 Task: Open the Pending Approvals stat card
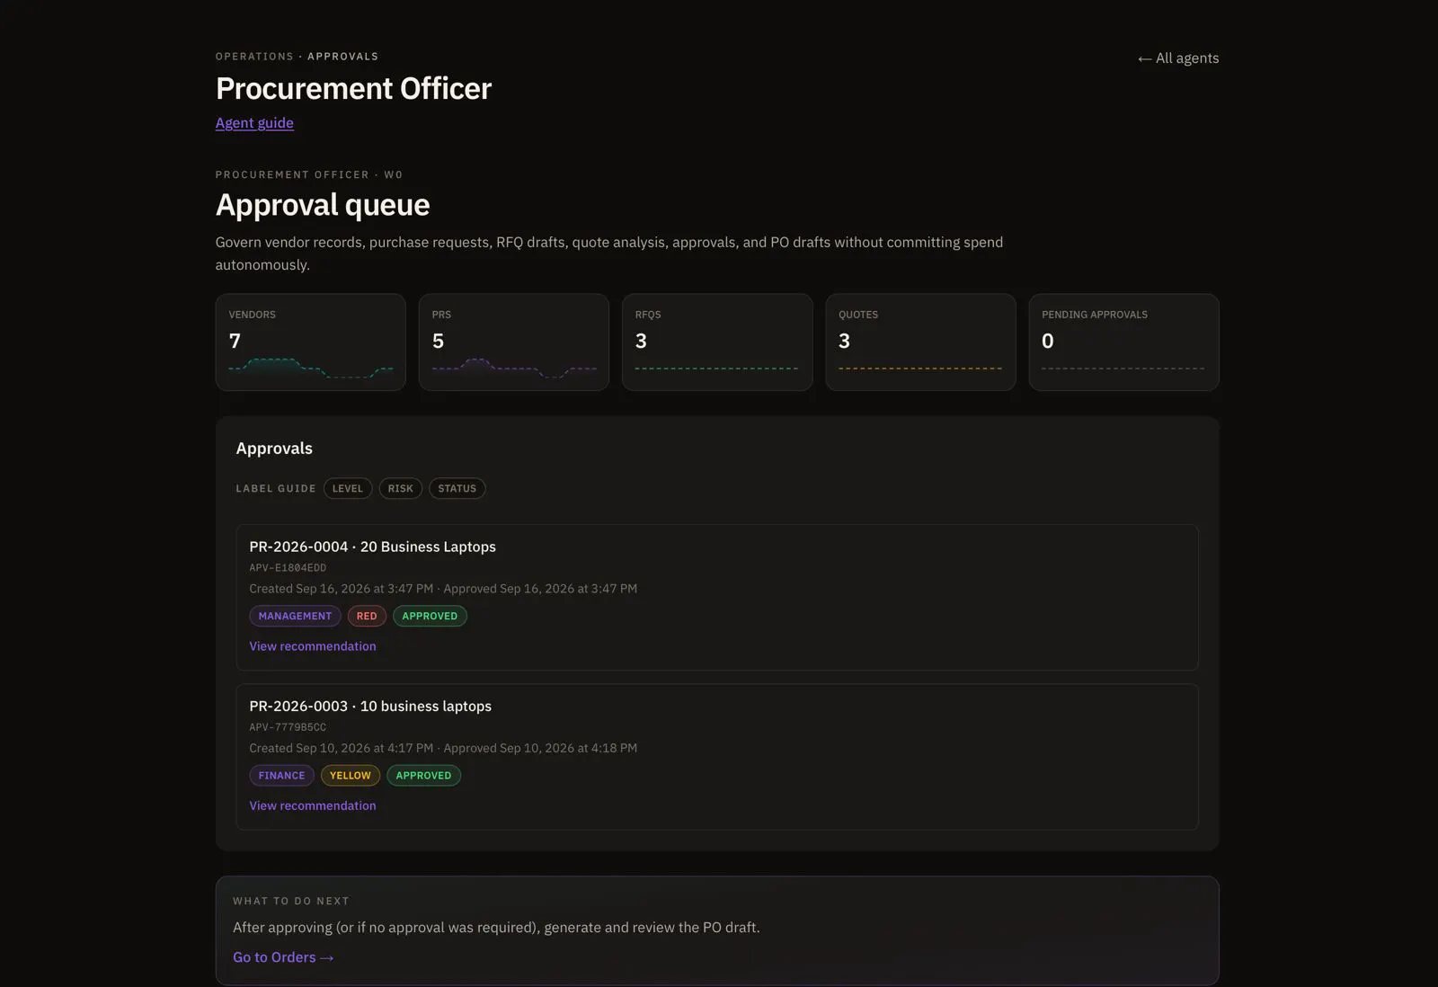coord(1123,342)
